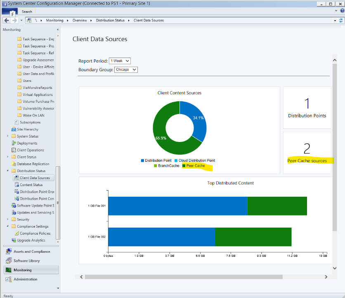Open Assets and Compliance workspace icon
This screenshot has height=298, width=345.
click(9, 251)
